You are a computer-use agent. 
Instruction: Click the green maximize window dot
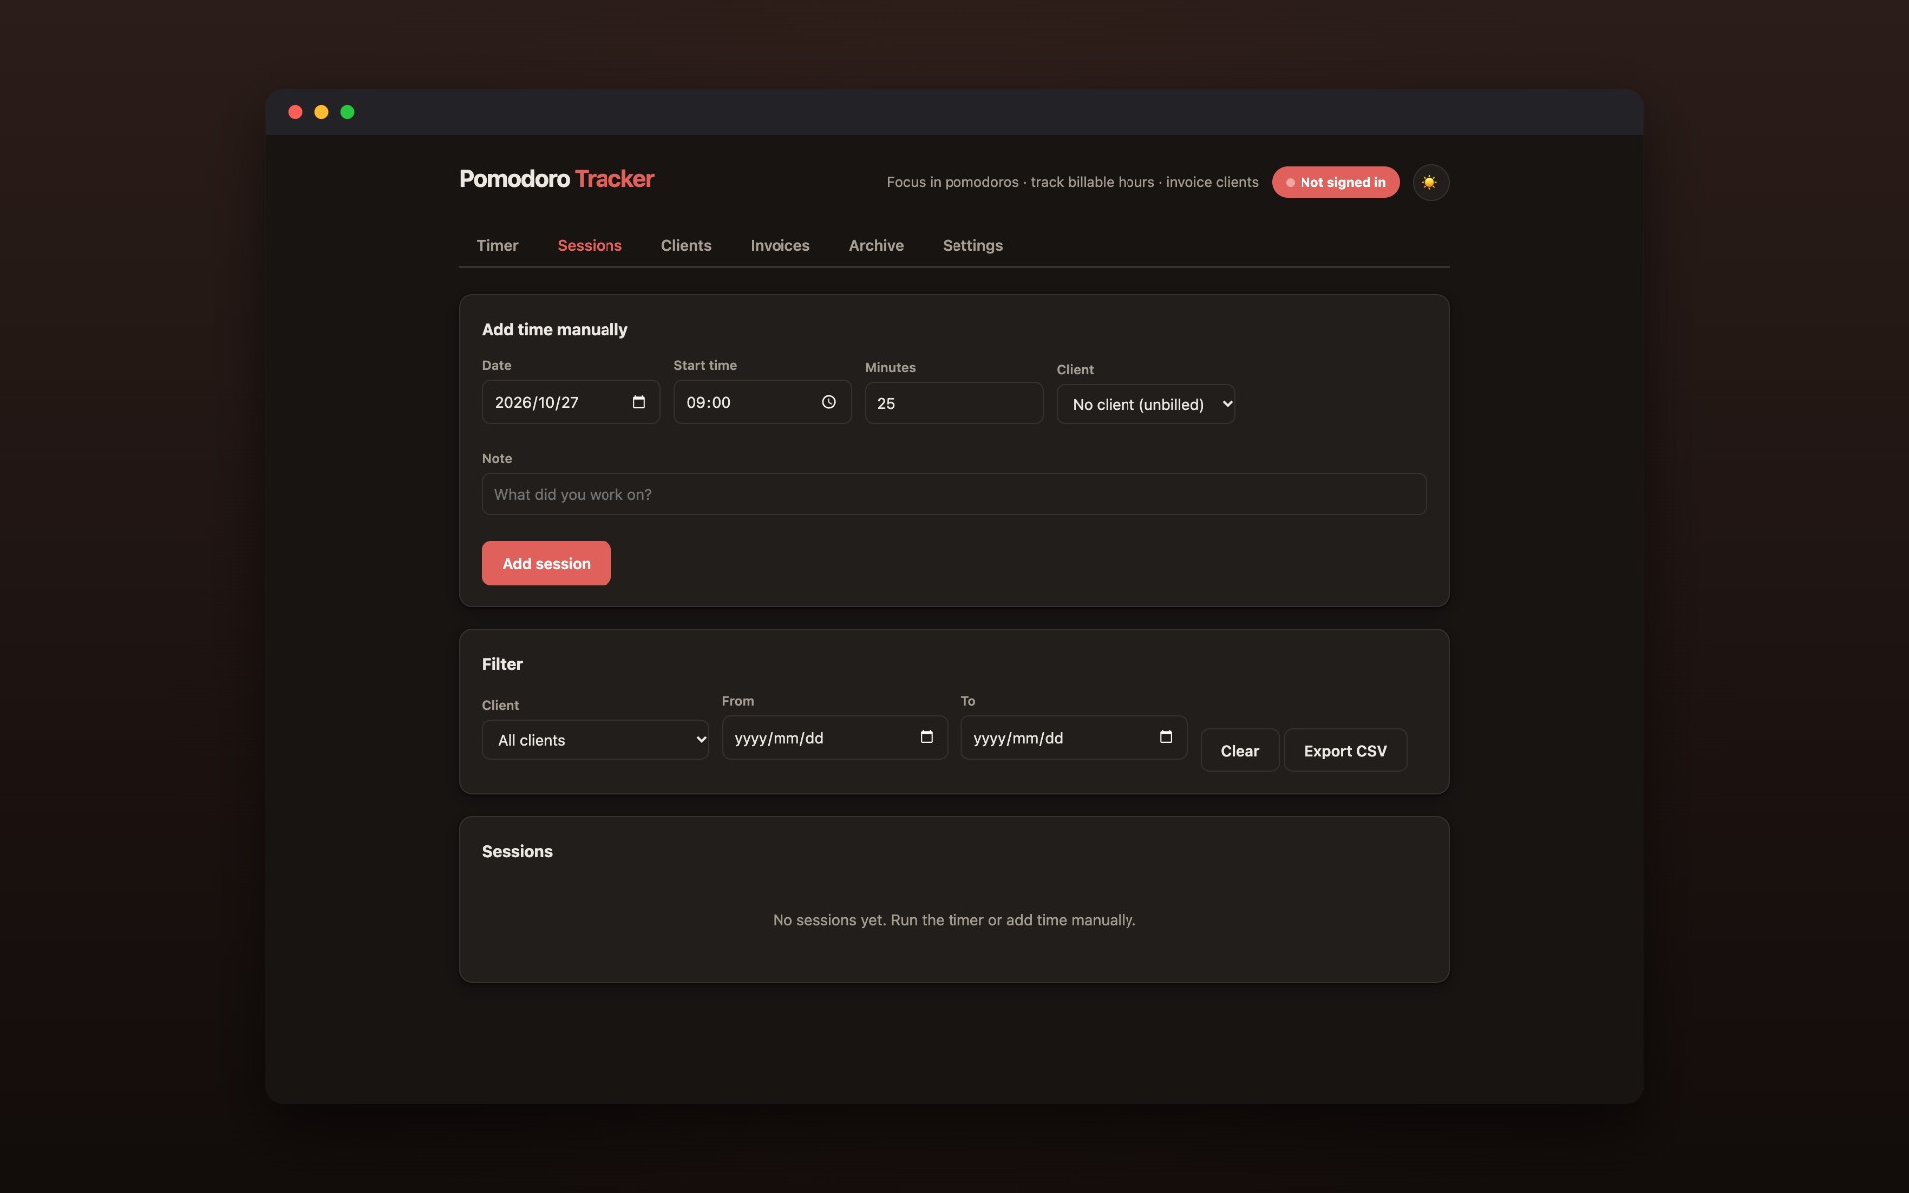coord(347,112)
